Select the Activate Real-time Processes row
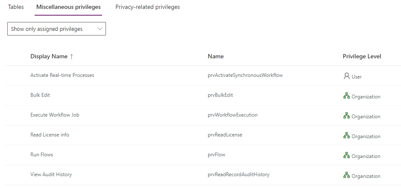This screenshot has width=401, height=188. [62, 75]
